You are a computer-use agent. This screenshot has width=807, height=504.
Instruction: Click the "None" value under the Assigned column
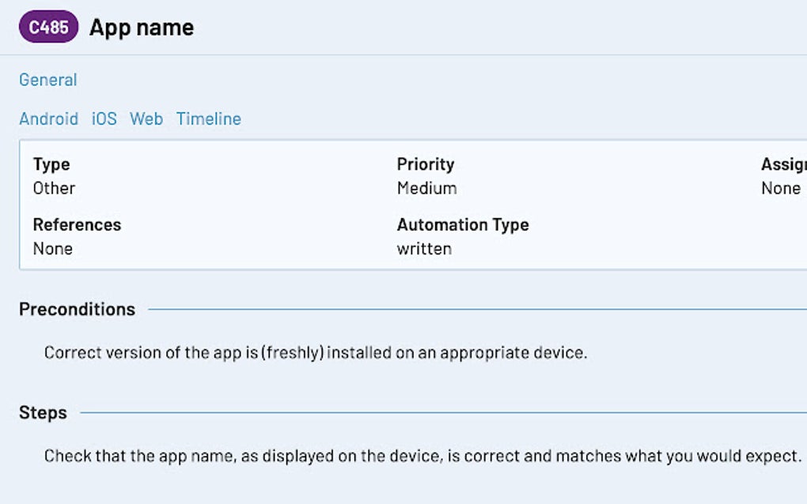(x=781, y=188)
